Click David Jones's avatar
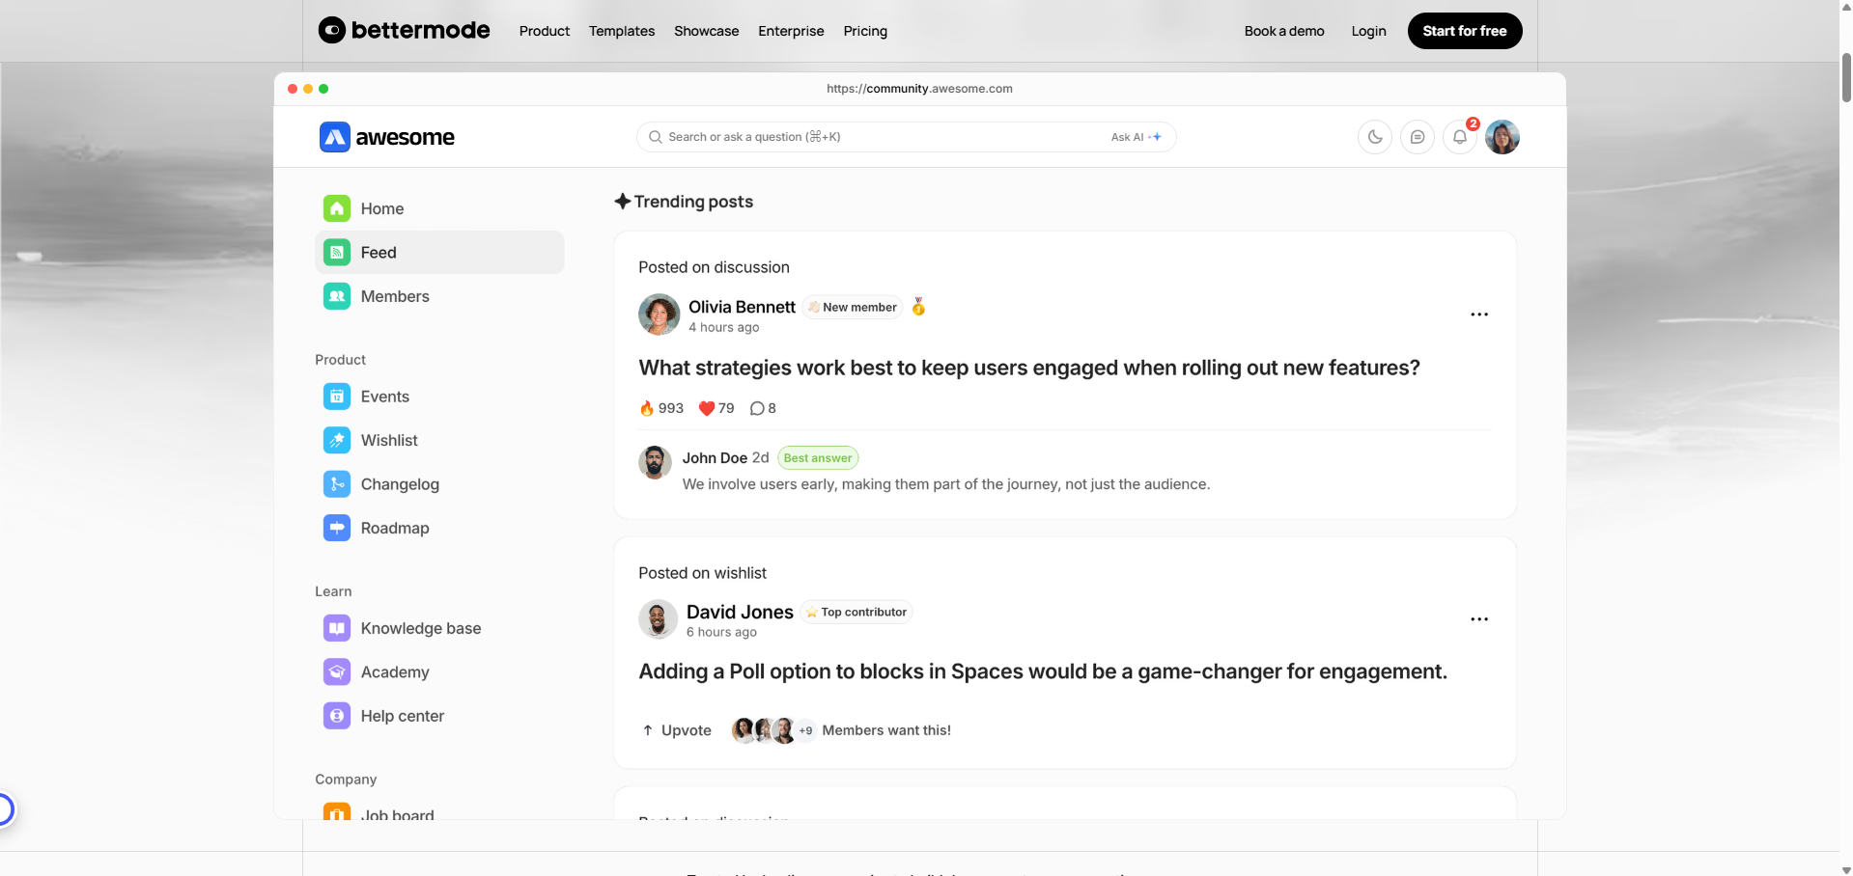This screenshot has width=1853, height=876. [x=658, y=619]
